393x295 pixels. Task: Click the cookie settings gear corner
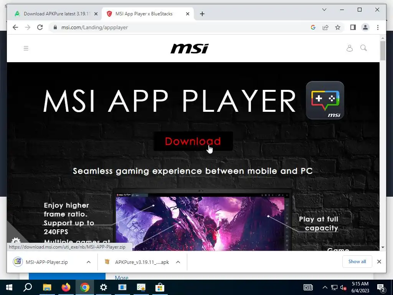pyautogui.click(x=16, y=241)
